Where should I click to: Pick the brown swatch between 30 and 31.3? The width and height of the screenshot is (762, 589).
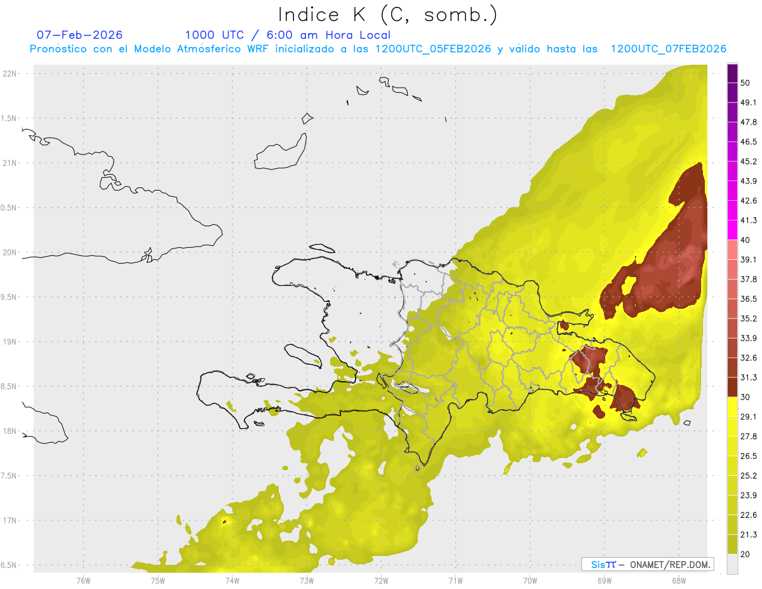click(732, 387)
